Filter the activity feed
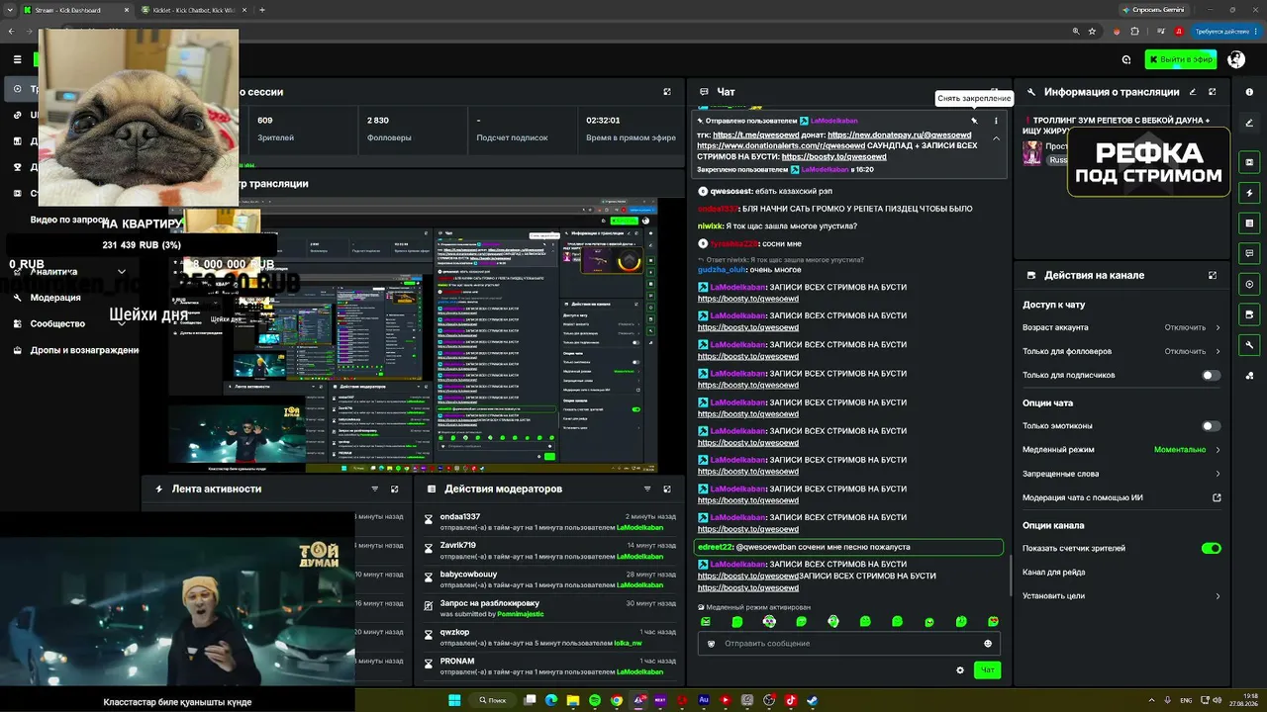 (374, 489)
